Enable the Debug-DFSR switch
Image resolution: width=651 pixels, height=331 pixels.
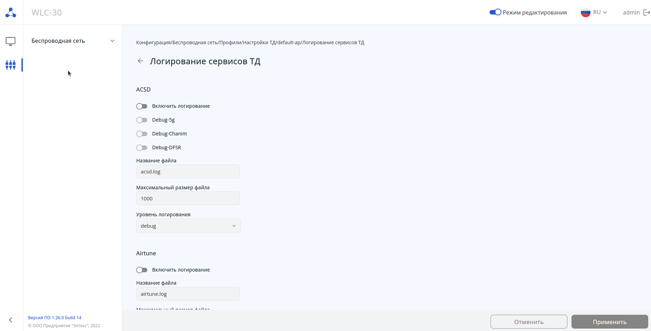point(142,148)
